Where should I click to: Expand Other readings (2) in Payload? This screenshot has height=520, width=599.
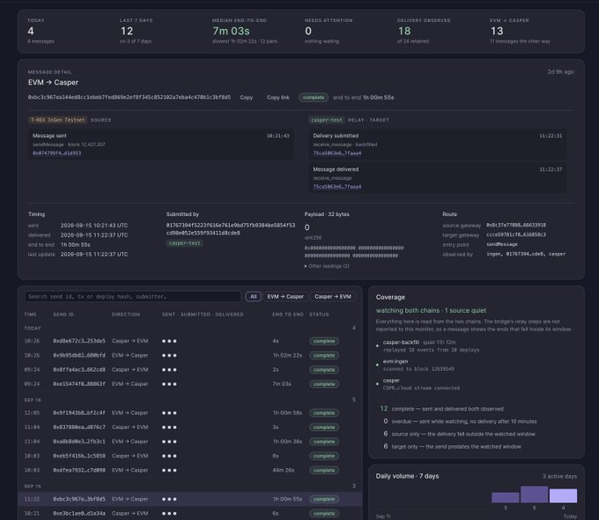tap(327, 266)
